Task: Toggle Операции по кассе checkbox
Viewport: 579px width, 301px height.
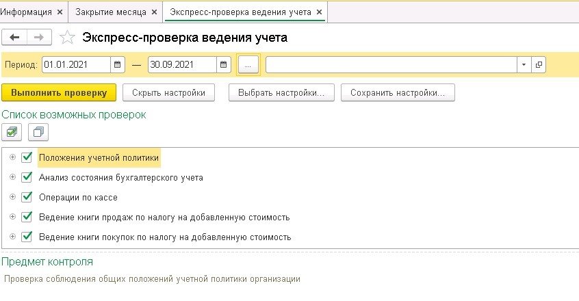Action: coord(27,197)
